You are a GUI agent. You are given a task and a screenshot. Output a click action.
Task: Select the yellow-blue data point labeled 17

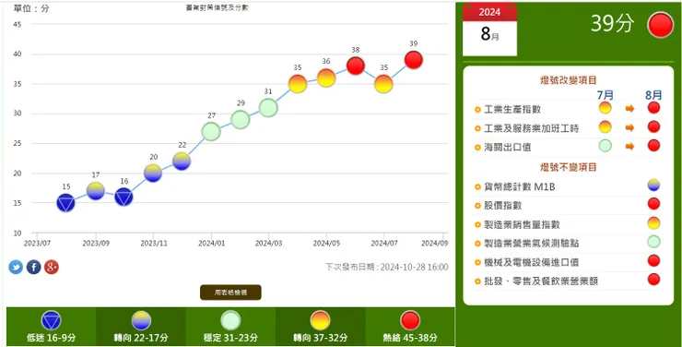[95, 191]
